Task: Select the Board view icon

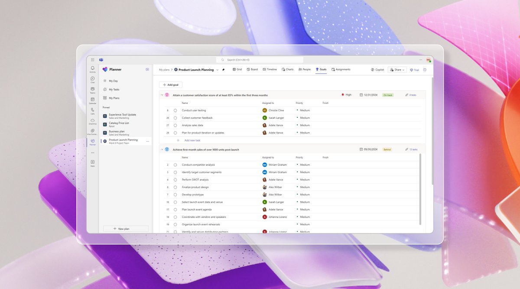Action: click(252, 69)
